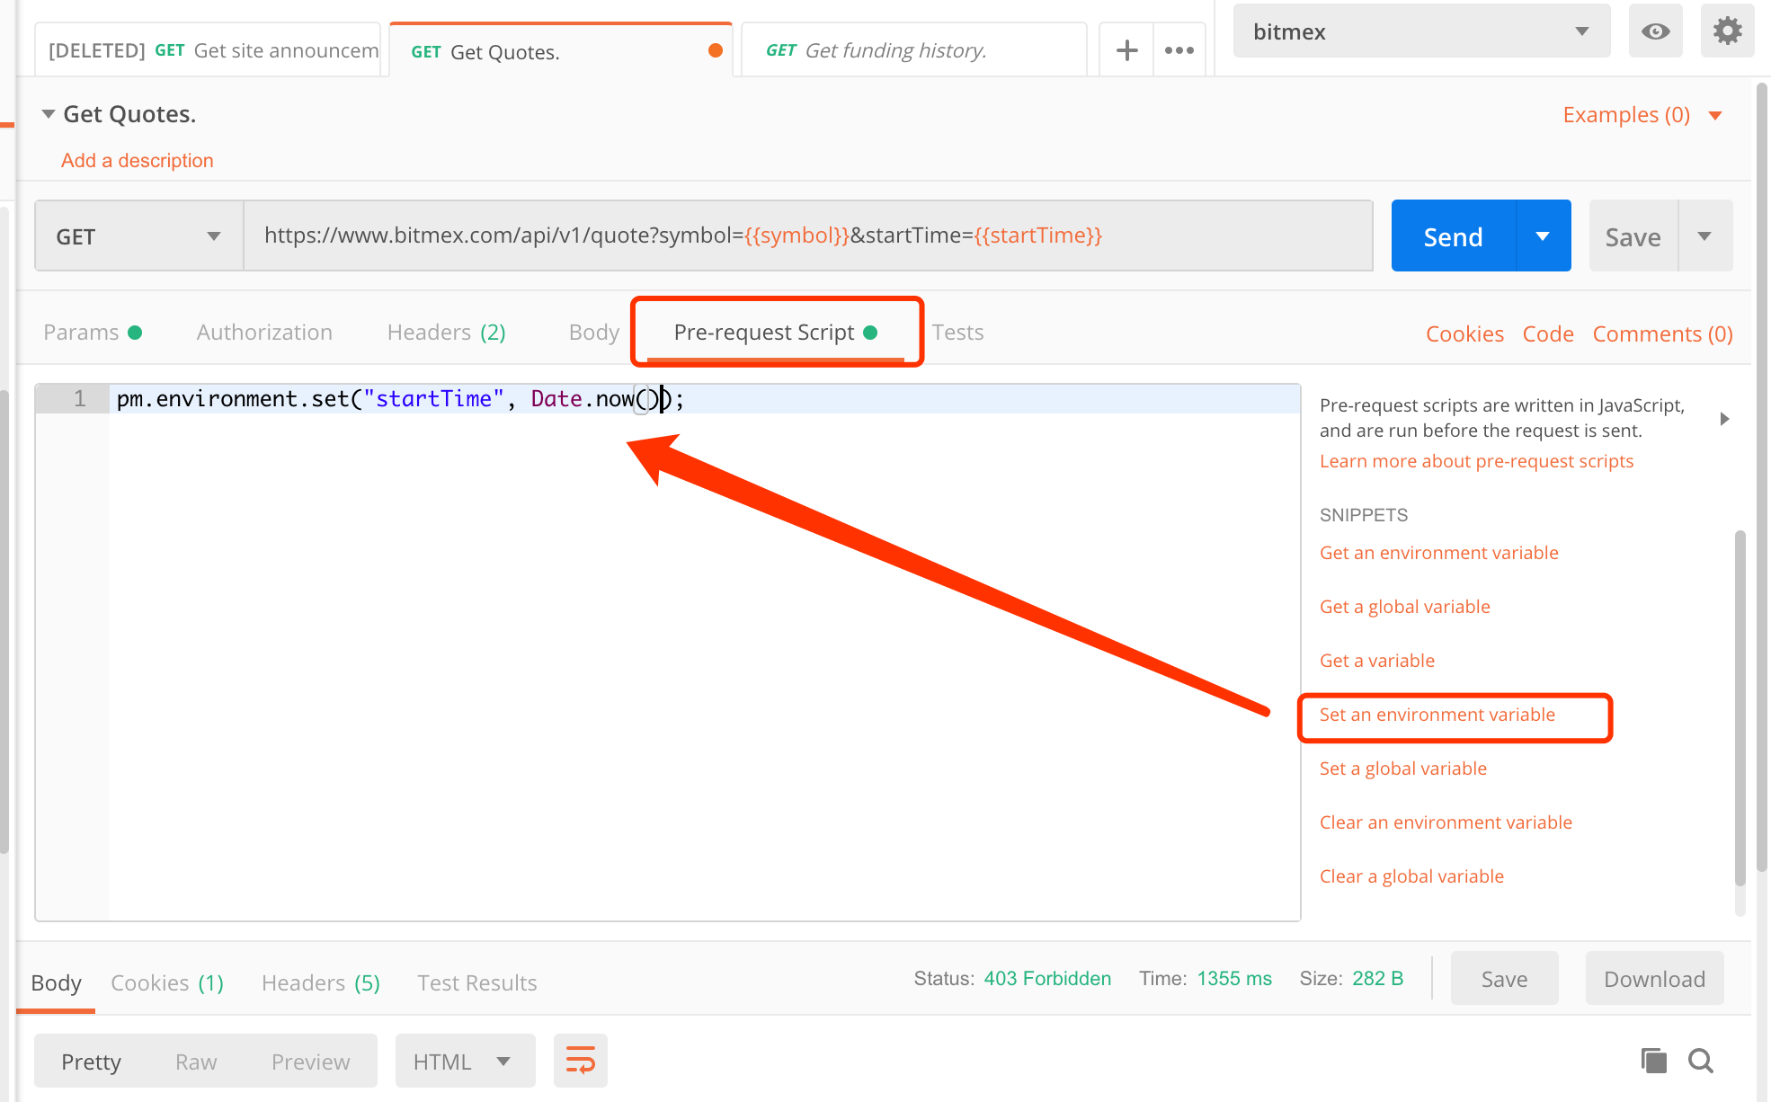1771x1102 pixels.
Task: Collapse the Get Quotes request details
Action: 49,113
